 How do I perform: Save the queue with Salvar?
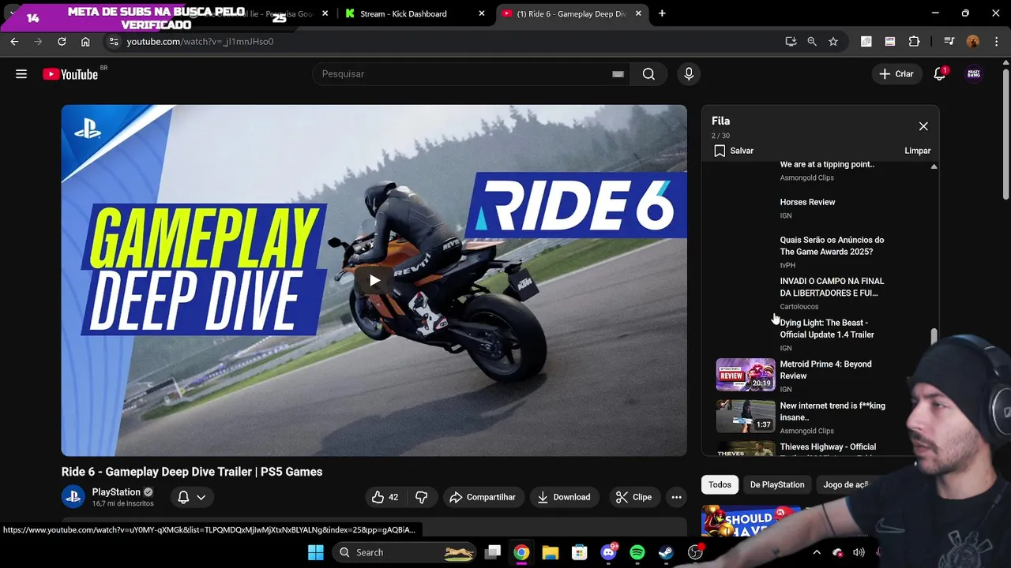tap(734, 151)
